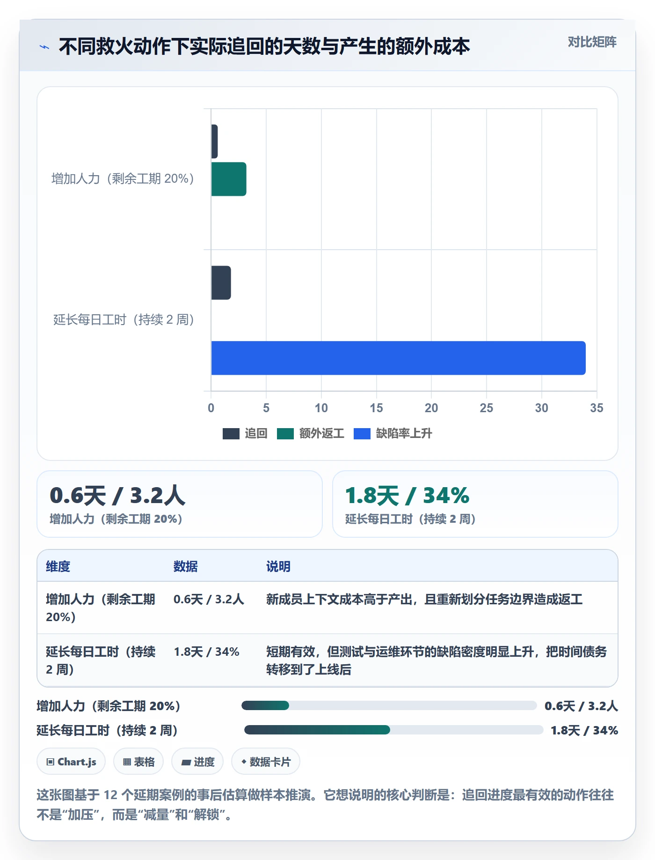655x860 pixels.
Task: Select the 进度 chip
Action: [x=197, y=762]
